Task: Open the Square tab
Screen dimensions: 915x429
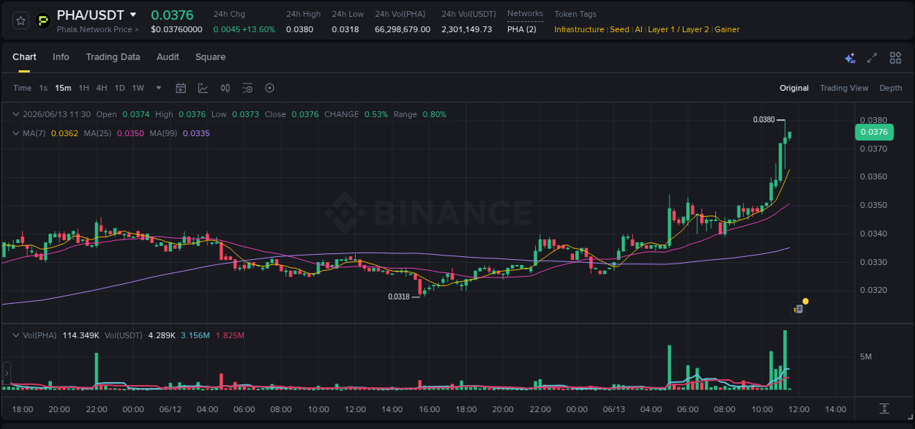Action: click(x=210, y=57)
